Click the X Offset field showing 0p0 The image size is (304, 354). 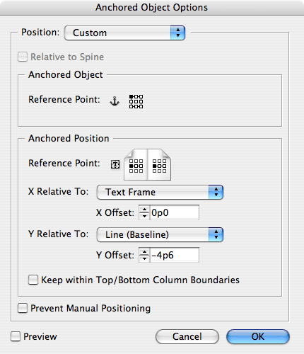175,212
